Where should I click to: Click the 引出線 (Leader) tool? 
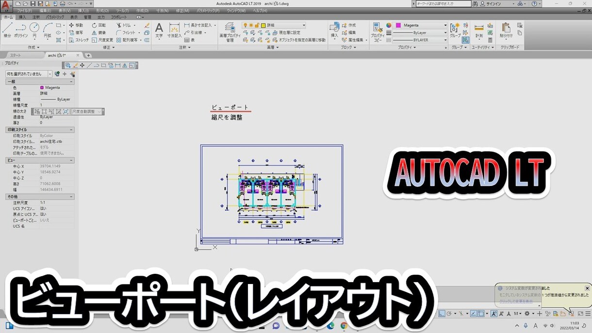(x=194, y=33)
